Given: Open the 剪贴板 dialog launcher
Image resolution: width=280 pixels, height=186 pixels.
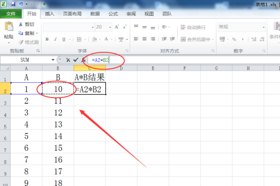Looking at the screenshot, I should click(x=38, y=51).
